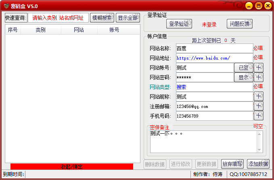Image resolution: width=274 pixels, height=180 pixels.
Task: Click the QQ:1007885712 status text
Action: [x=248, y=174]
